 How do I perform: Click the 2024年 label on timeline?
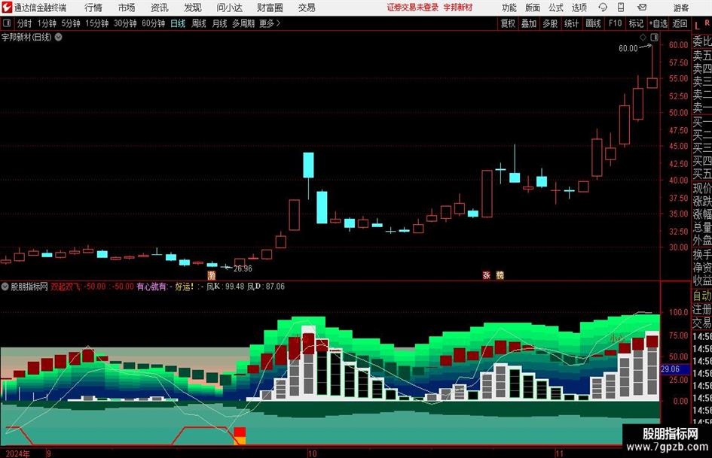pyautogui.click(x=18, y=453)
